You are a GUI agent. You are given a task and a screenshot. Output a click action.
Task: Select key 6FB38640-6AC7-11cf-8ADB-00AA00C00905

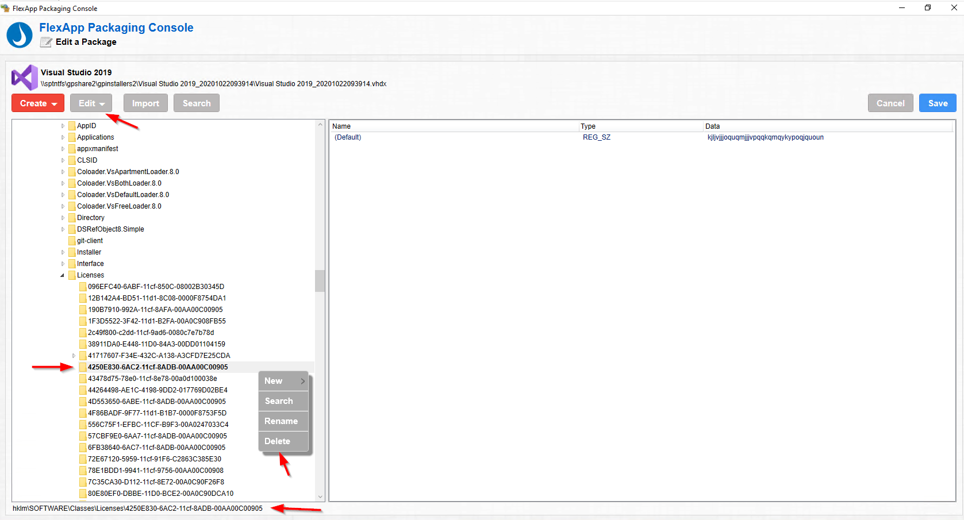tap(156, 448)
